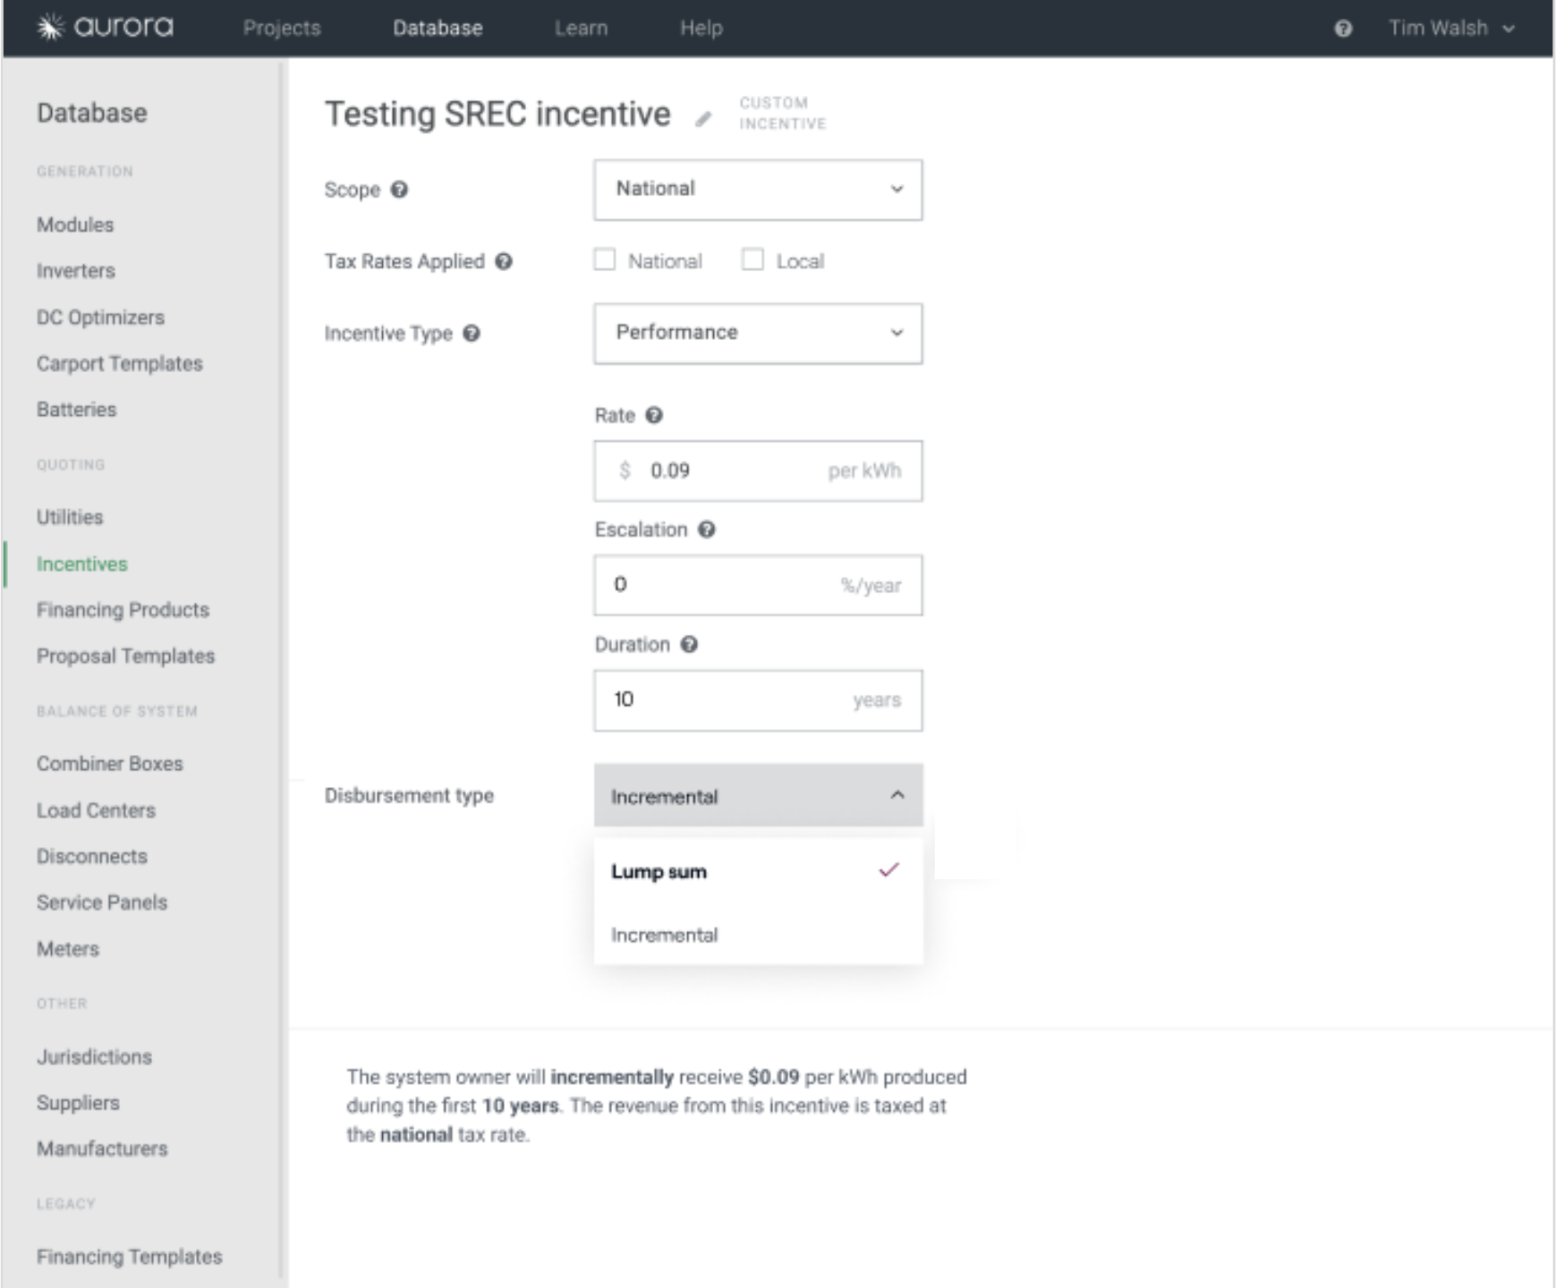Screen dimensions: 1556x1288
Task: Open the Tim Walsh account menu
Action: [1450, 29]
